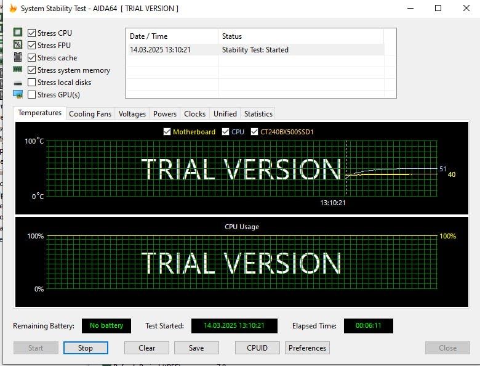Click the motherboard temperature value 40
Image resolution: width=480 pixels, height=366 pixels.
(x=452, y=174)
